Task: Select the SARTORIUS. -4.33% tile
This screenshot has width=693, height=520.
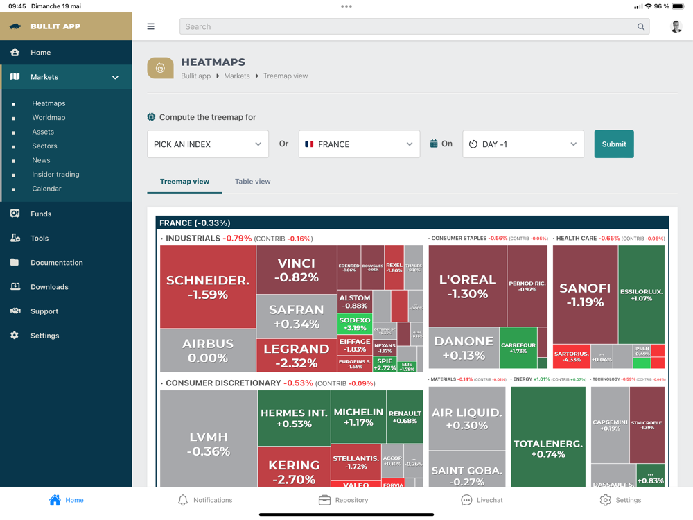Action: (x=572, y=356)
